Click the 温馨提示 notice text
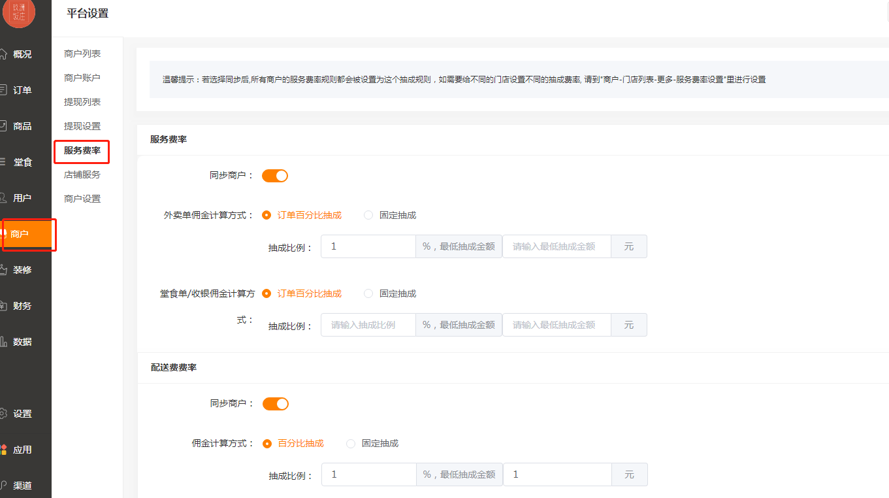Screen dimensions: 889x498 (464, 79)
